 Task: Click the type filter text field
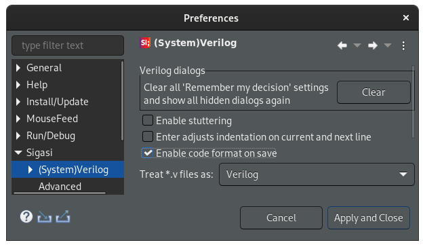click(x=68, y=45)
